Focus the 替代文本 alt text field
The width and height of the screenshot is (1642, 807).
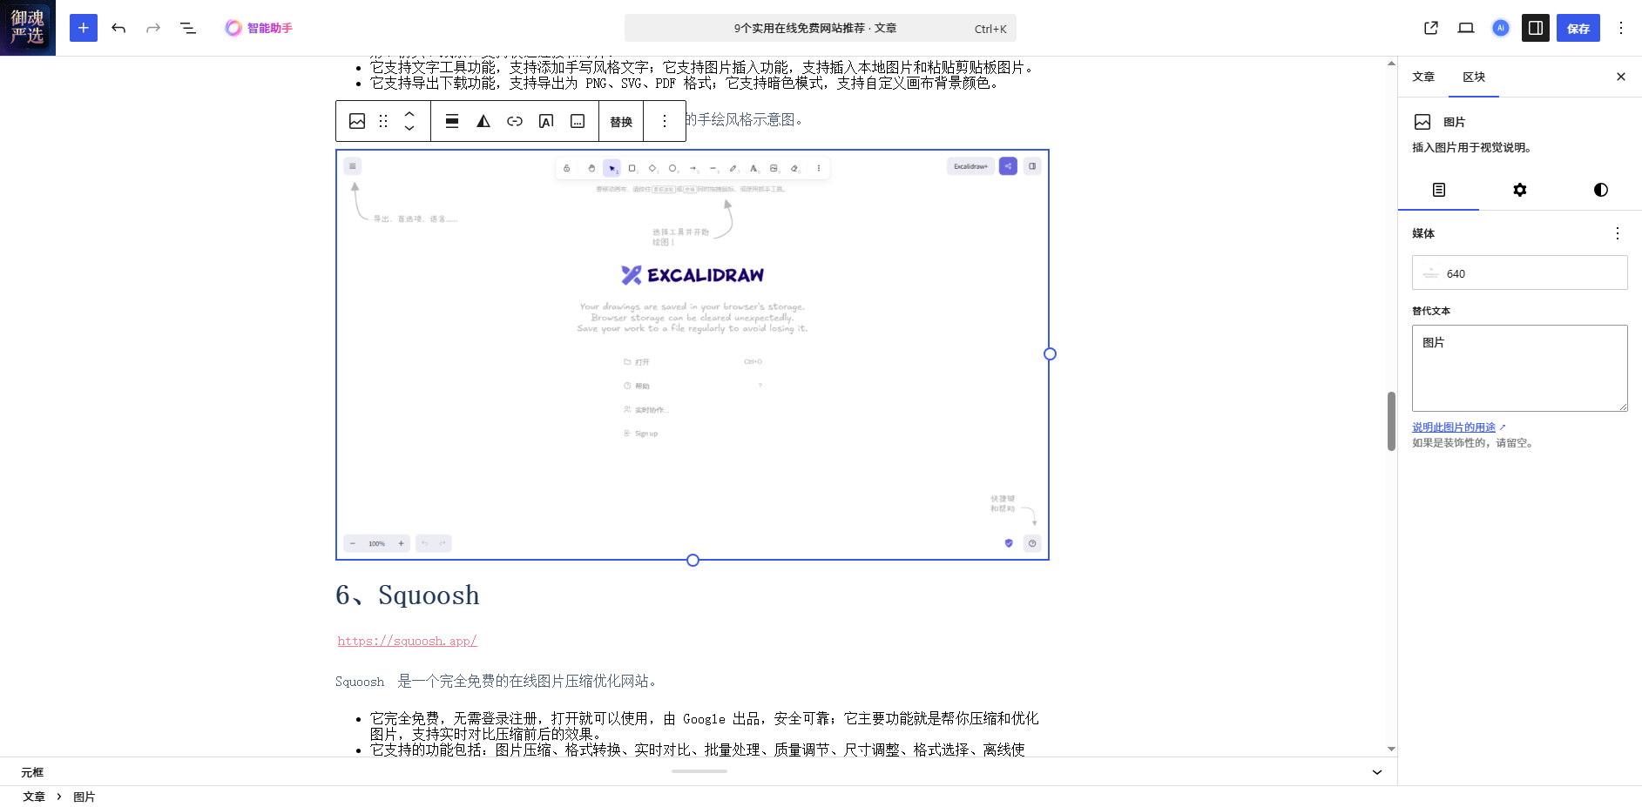click(x=1520, y=368)
